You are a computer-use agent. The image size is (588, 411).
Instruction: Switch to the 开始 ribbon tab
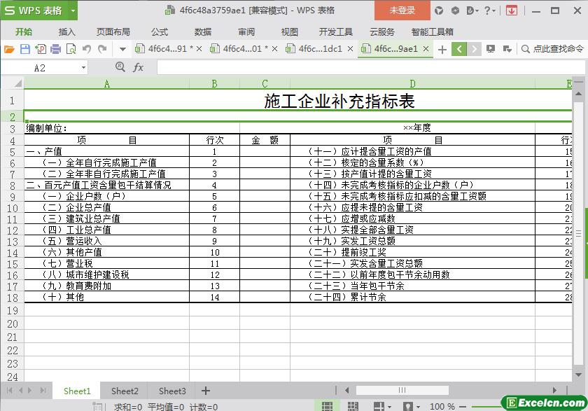click(x=24, y=32)
